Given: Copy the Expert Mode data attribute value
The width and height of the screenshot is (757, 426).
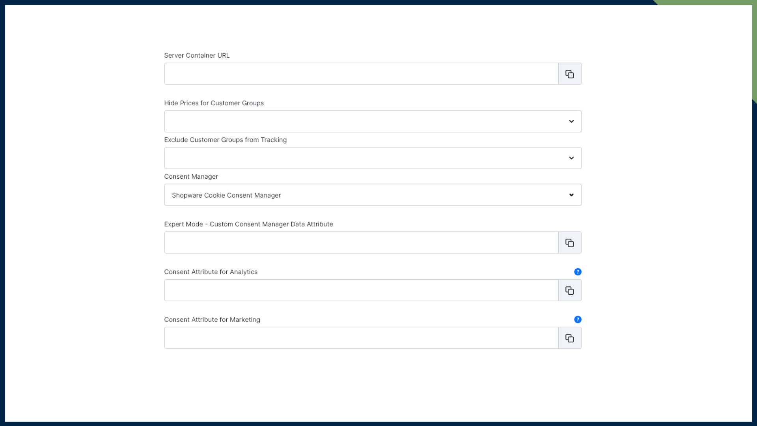Looking at the screenshot, I should 569,243.
